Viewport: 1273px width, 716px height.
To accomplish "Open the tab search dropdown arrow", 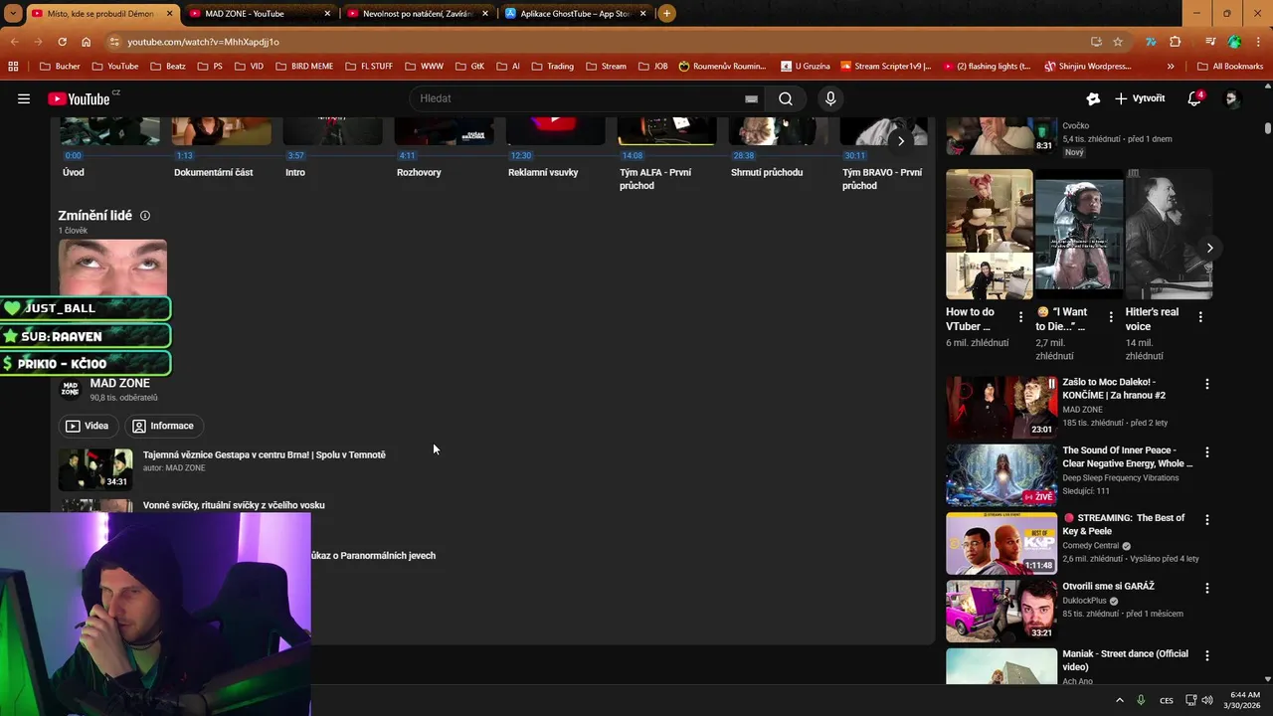I will (x=12, y=13).
